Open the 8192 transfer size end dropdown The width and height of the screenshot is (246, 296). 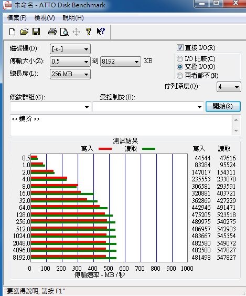[121, 62]
